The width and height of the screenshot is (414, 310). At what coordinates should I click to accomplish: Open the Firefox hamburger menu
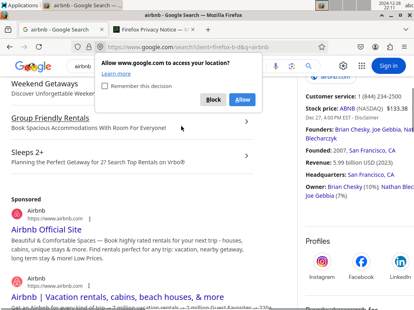404,47
